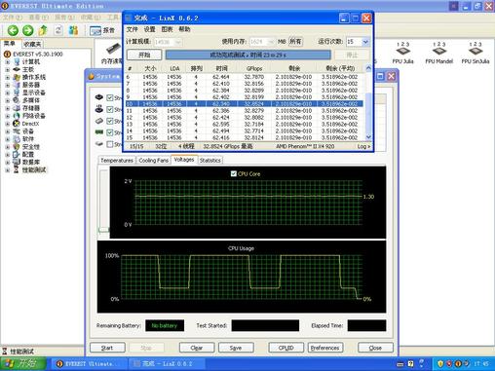Select 操作系统 operating system tree item
Image resolution: width=495 pixels, height=371 pixels.
point(34,77)
